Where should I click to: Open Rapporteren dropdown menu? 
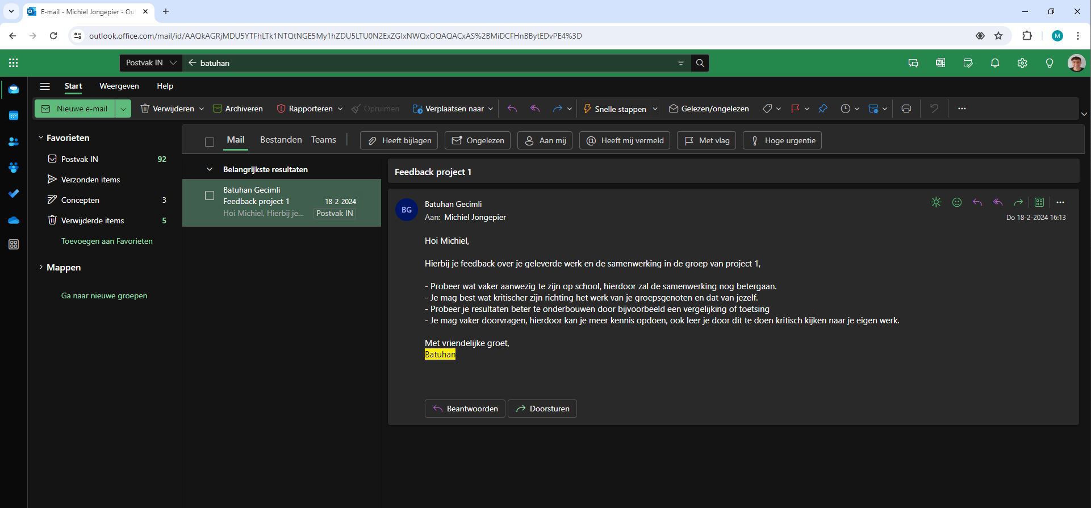pyautogui.click(x=340, y=109)
